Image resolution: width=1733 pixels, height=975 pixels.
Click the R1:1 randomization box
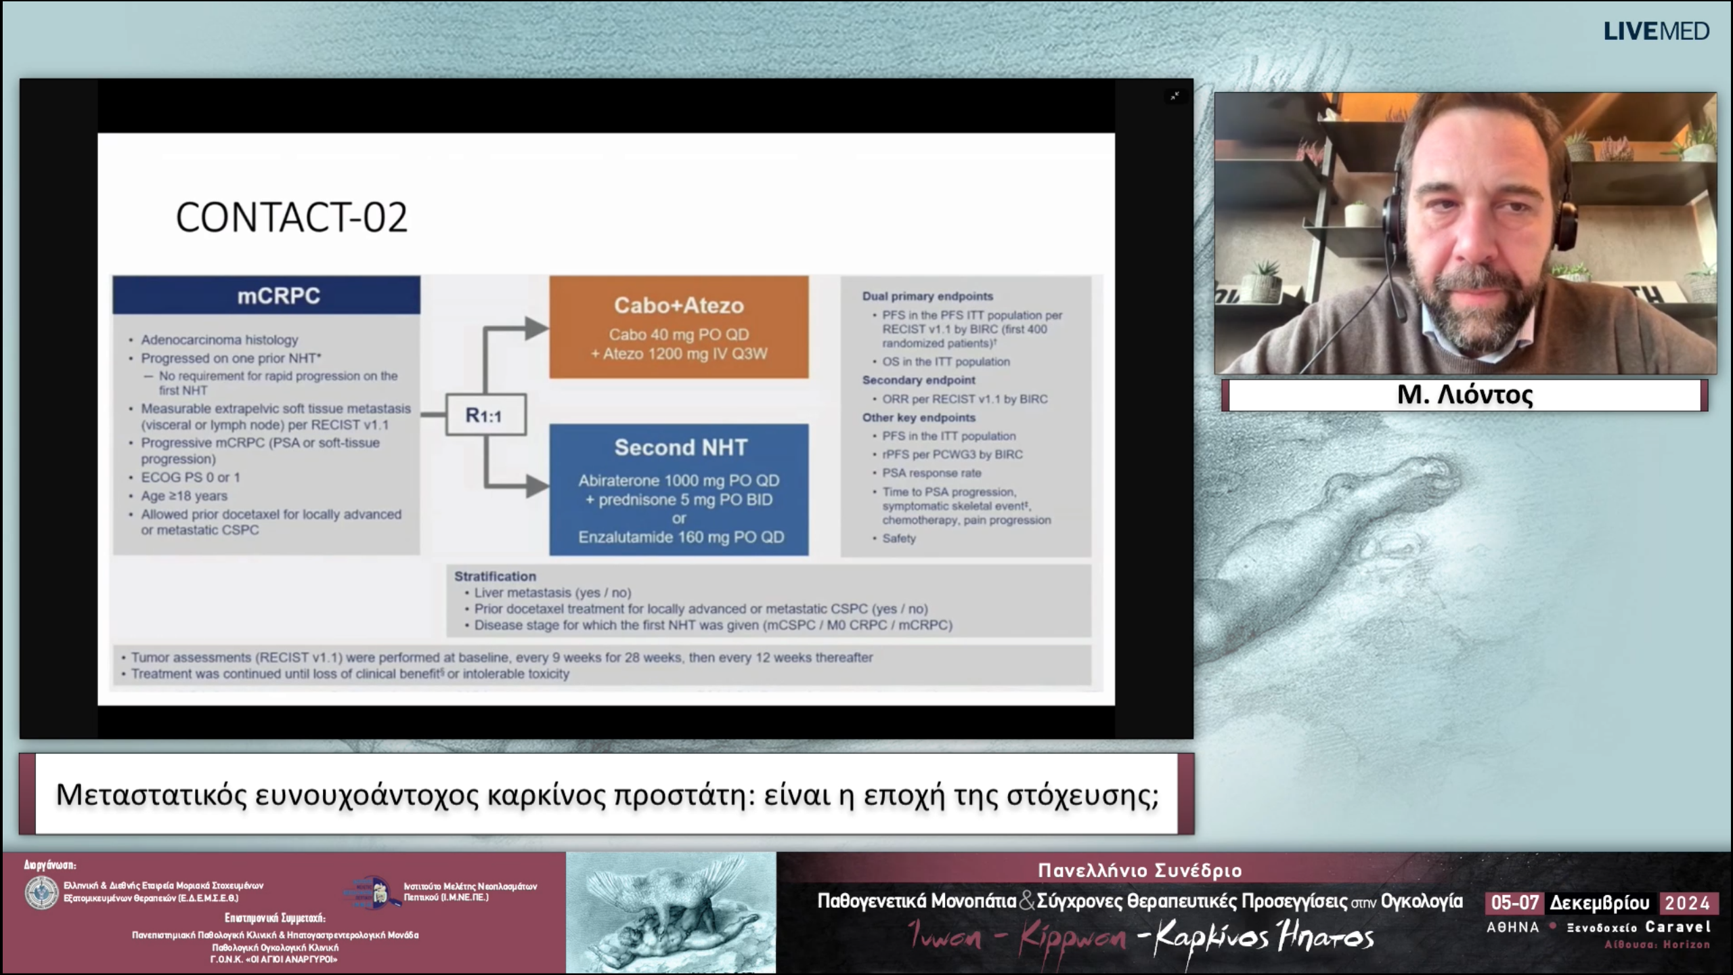pyautogui.click(x=485, y=414)
